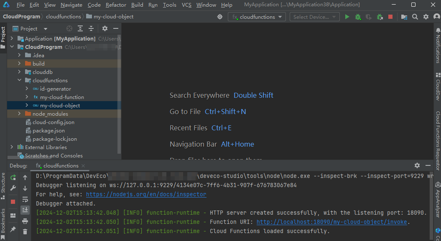
Task: Open the CloudDev side tab
Action: 438,87
